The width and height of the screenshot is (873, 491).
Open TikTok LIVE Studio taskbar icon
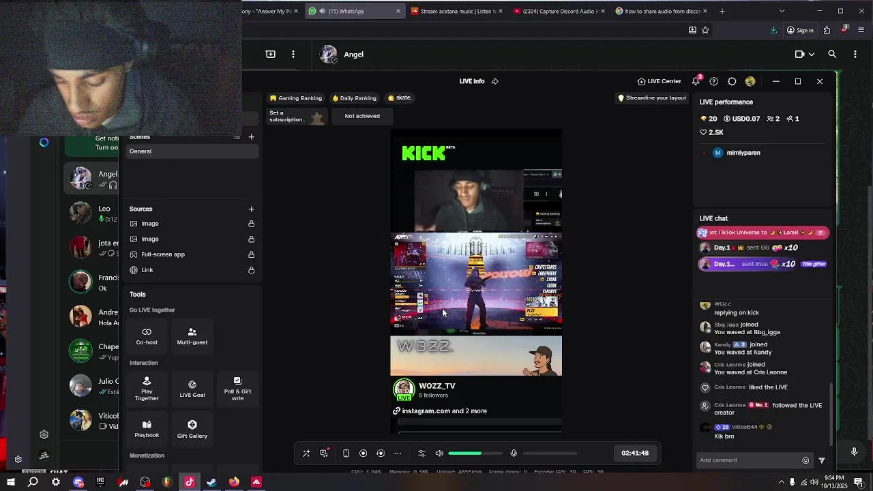coord(190,482)
